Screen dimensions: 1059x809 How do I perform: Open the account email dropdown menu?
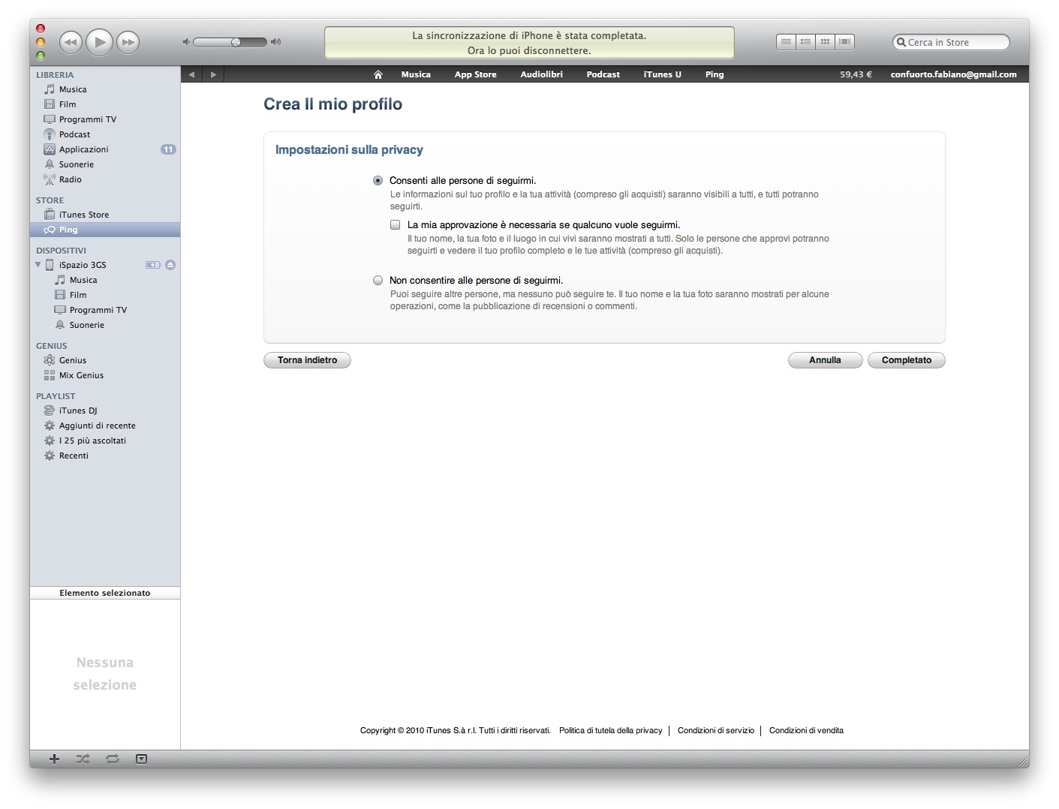tap(953, 74)
